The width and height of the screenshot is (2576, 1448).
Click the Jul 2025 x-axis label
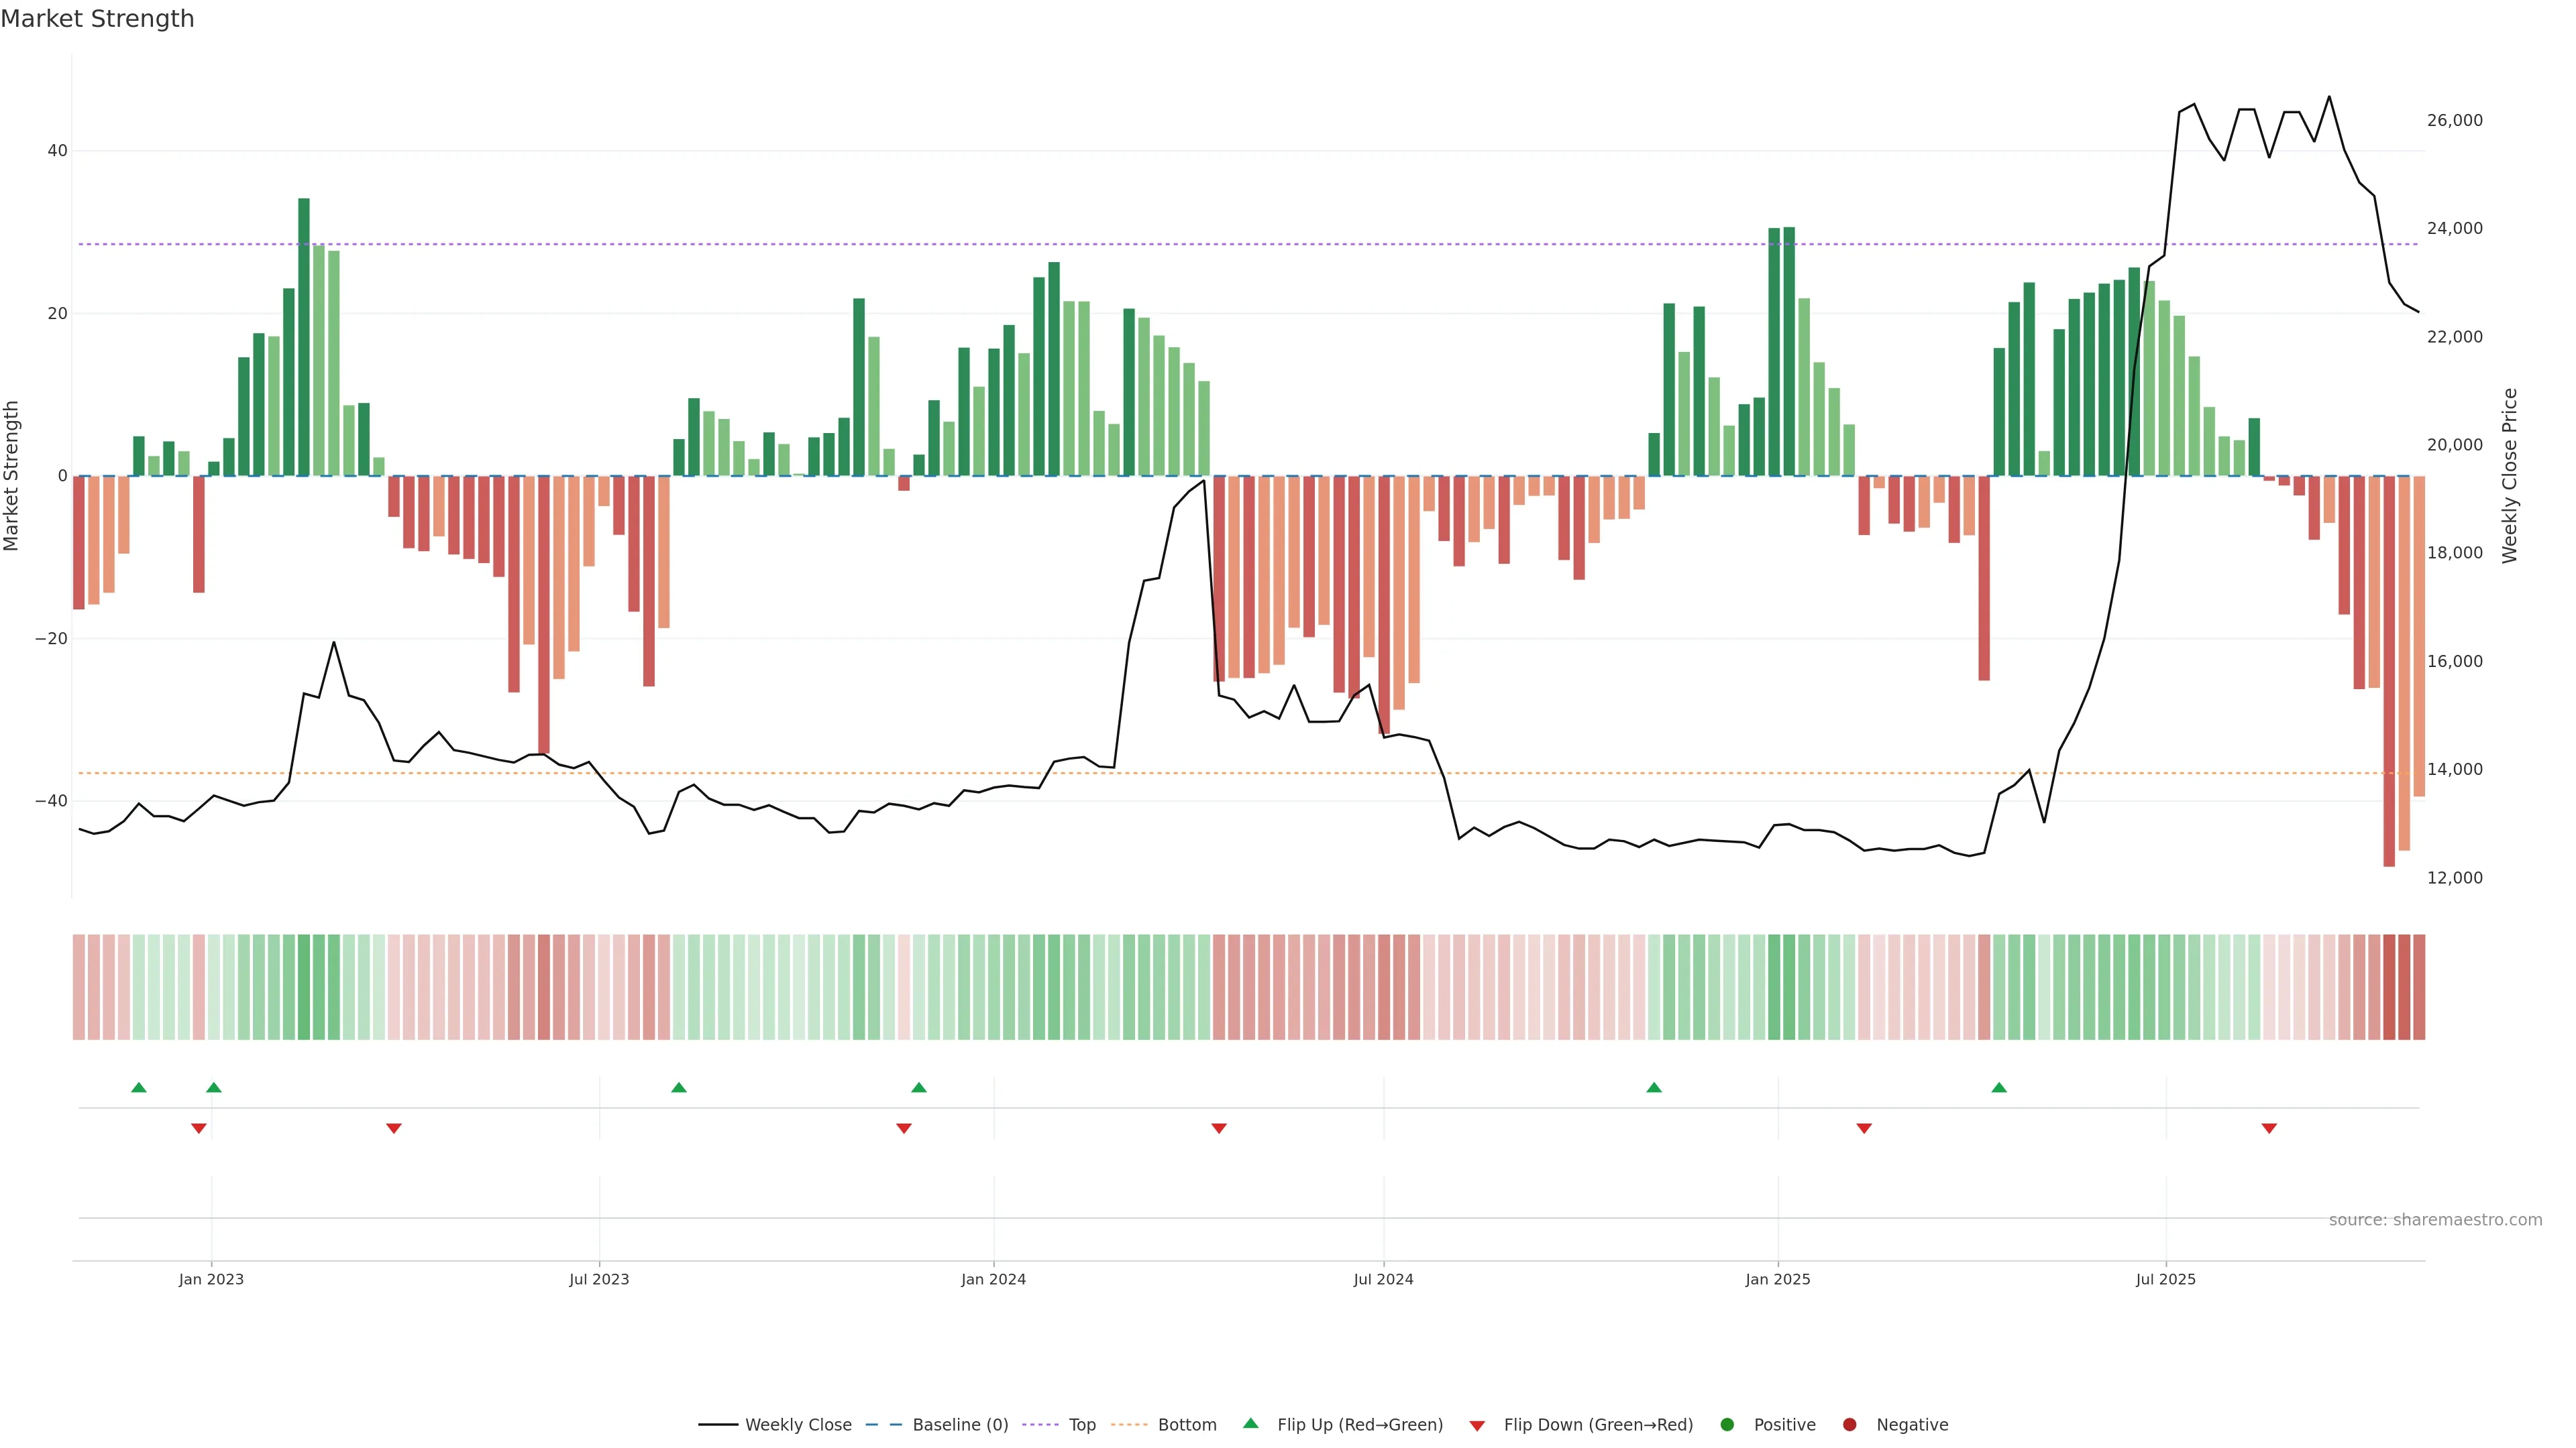pyautogui.click(x=2165, y=1279)
